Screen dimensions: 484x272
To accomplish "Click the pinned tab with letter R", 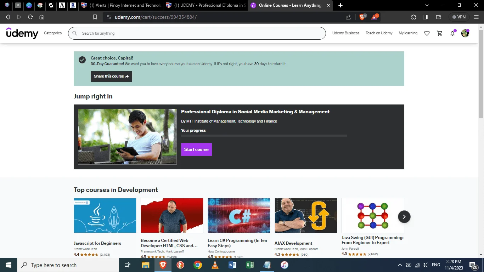I will 73,5.
